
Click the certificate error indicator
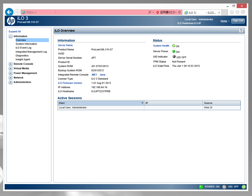[166, 12]
